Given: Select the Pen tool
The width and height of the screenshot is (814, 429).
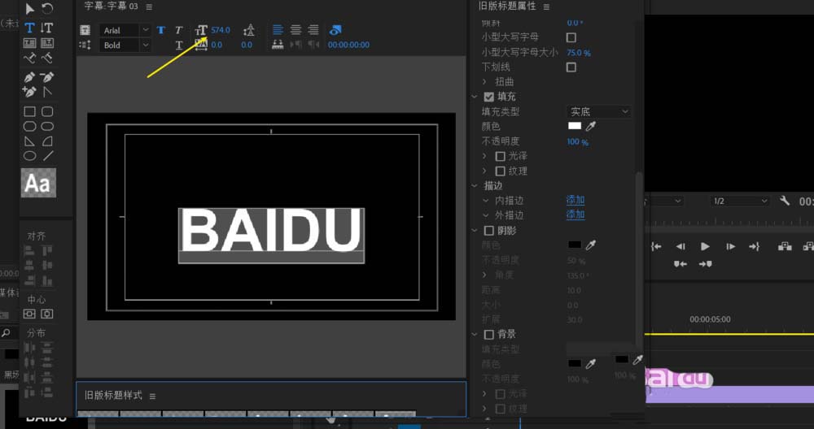Looking at the screenshot, I should (x=29, y=78).
